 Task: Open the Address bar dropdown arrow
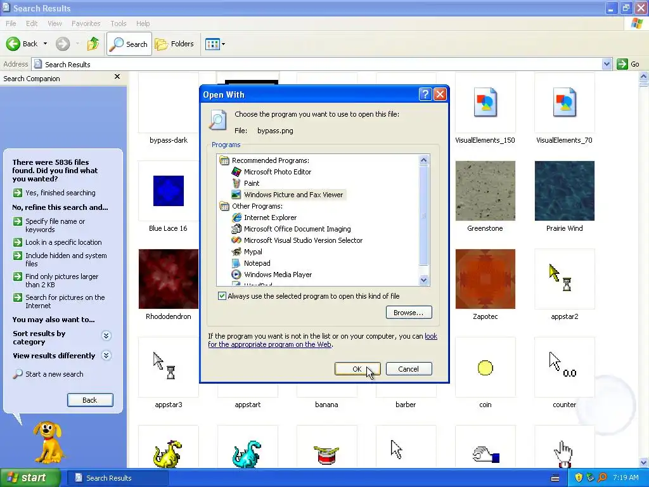pos(607,64)
